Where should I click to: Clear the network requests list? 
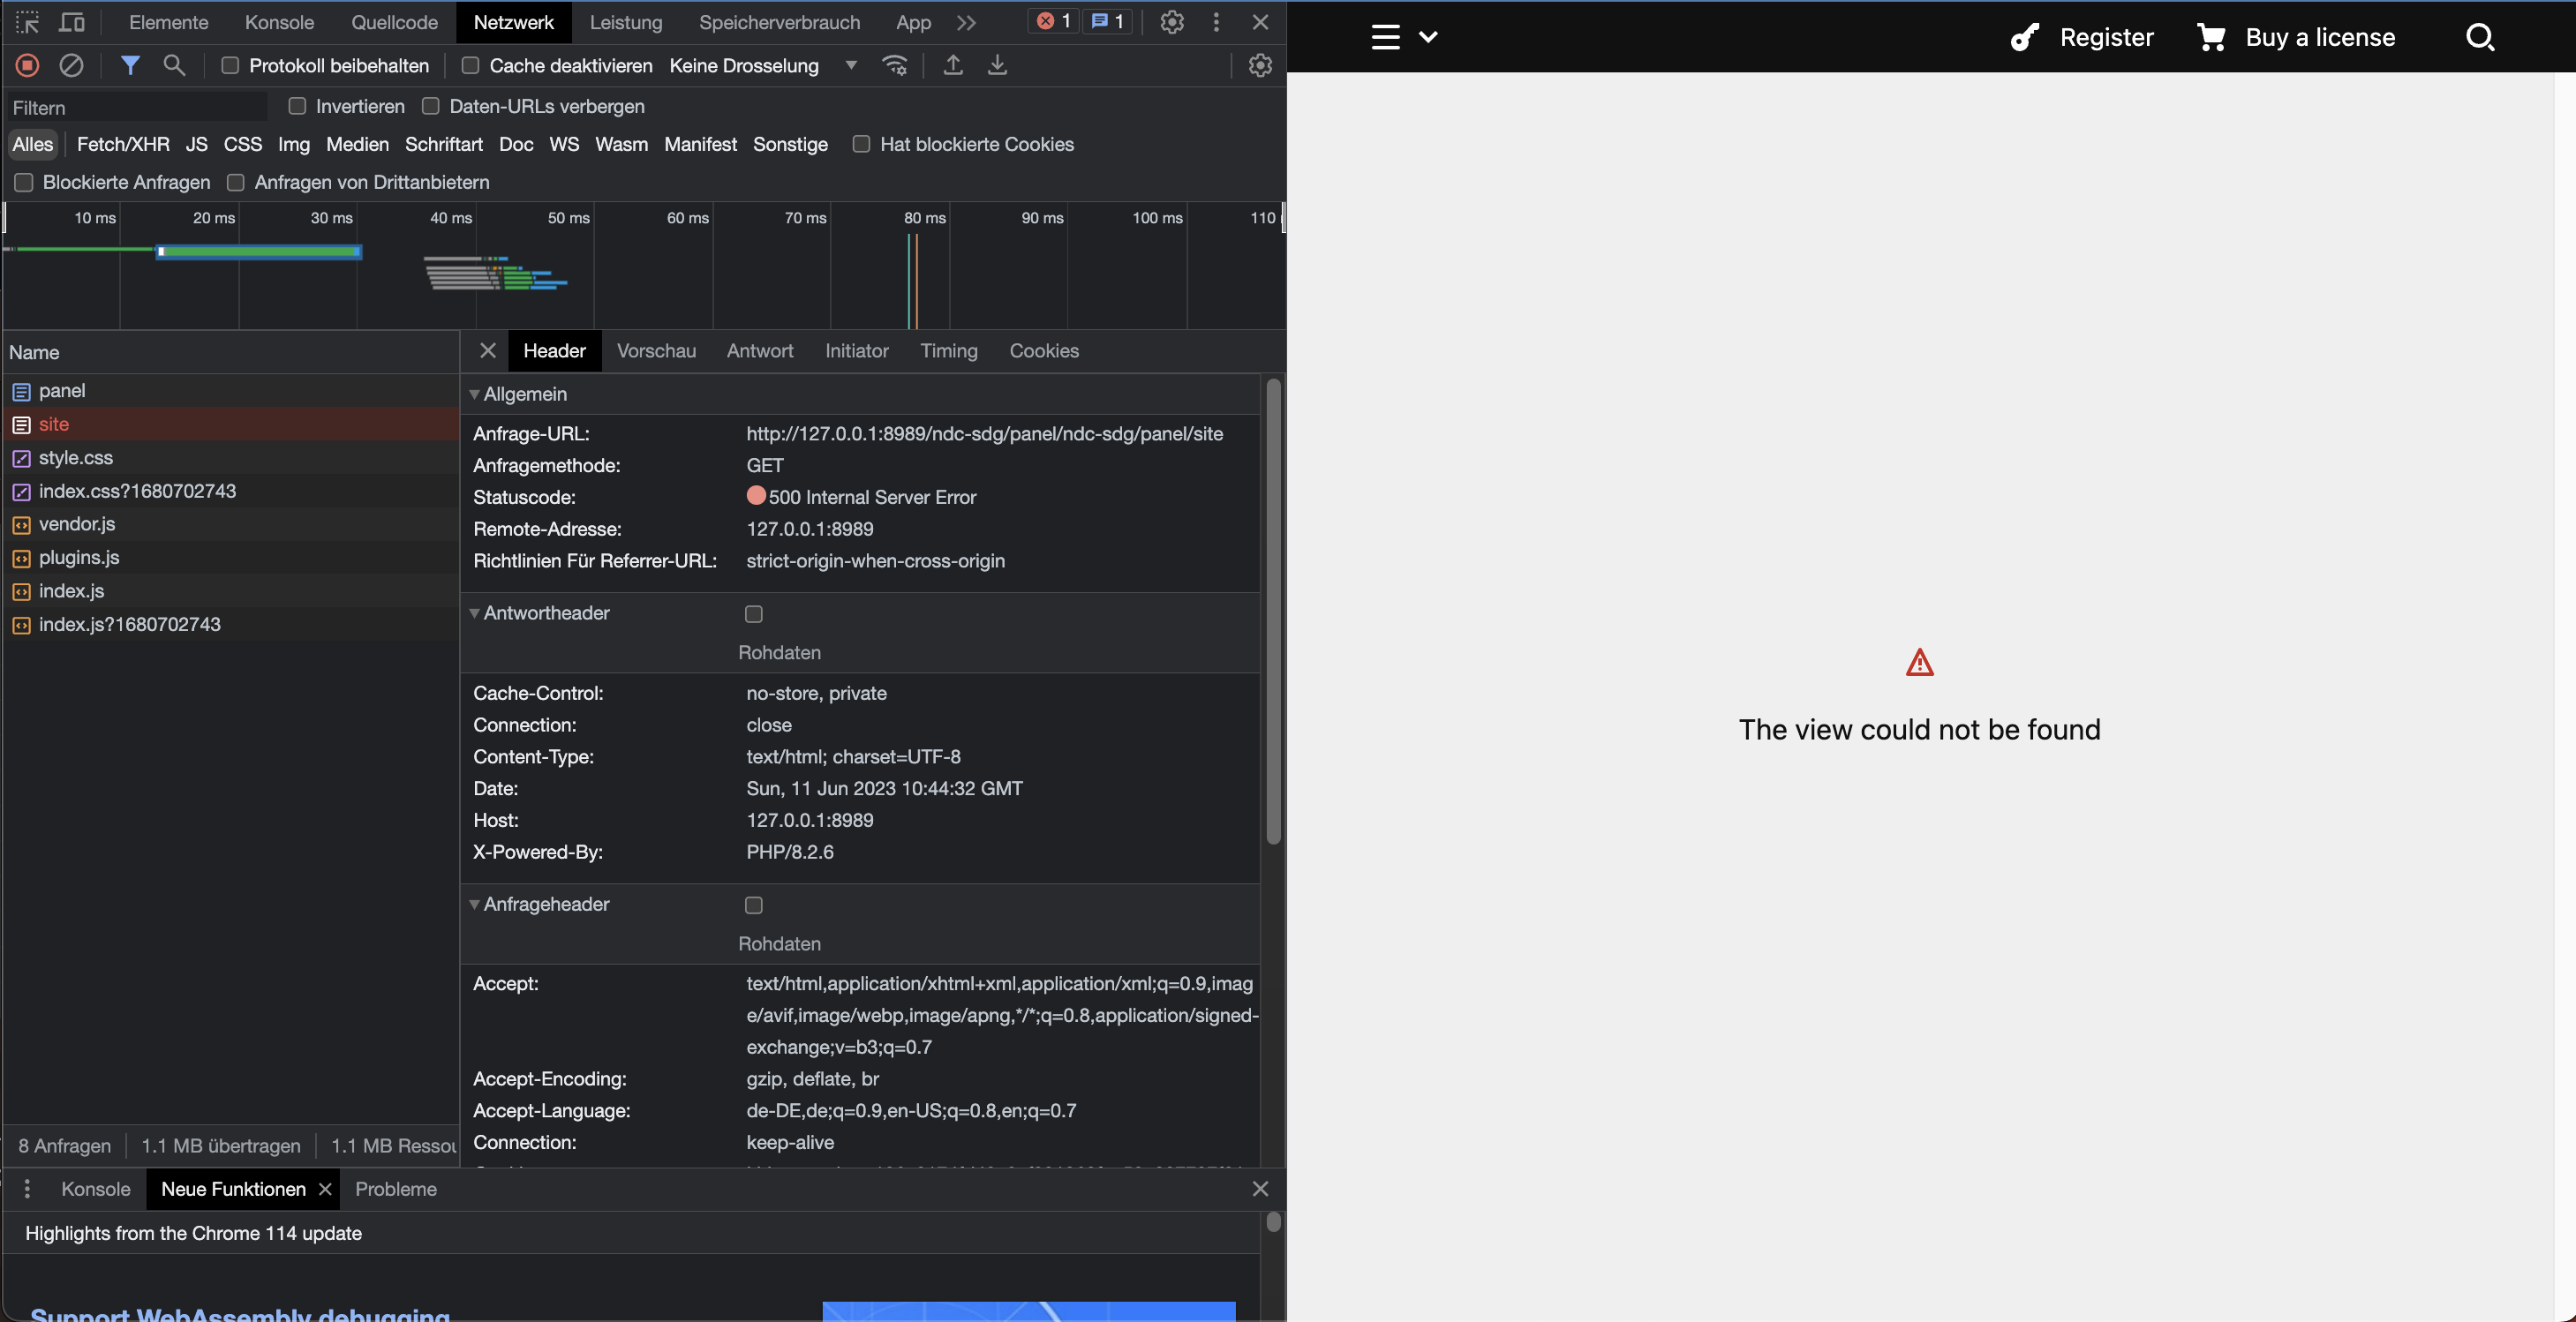pyautogui.click(x=71, y=65)
